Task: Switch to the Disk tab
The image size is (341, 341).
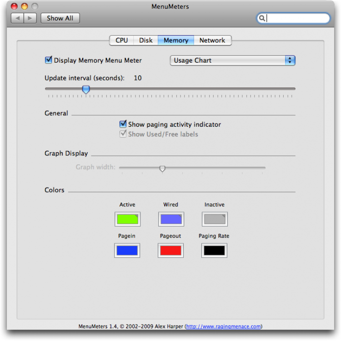Action: 145,40
